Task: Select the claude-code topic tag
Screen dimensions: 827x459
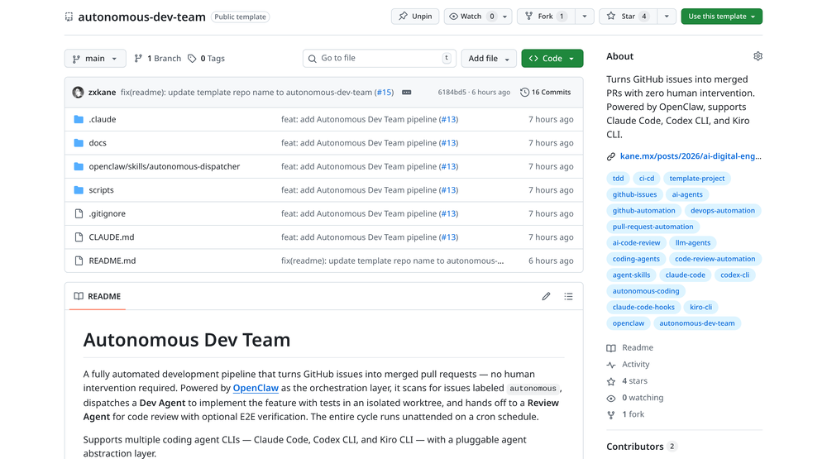Action: tap(685, 275)
